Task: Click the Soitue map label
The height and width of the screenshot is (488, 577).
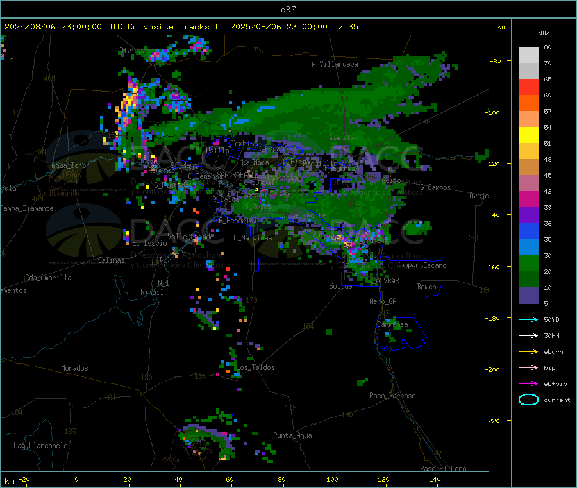Action: tap(340, 286)
